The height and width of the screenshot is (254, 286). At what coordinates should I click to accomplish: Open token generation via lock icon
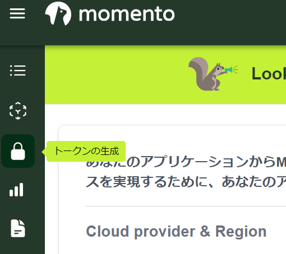pyautogui.click(x=18, y=151)
